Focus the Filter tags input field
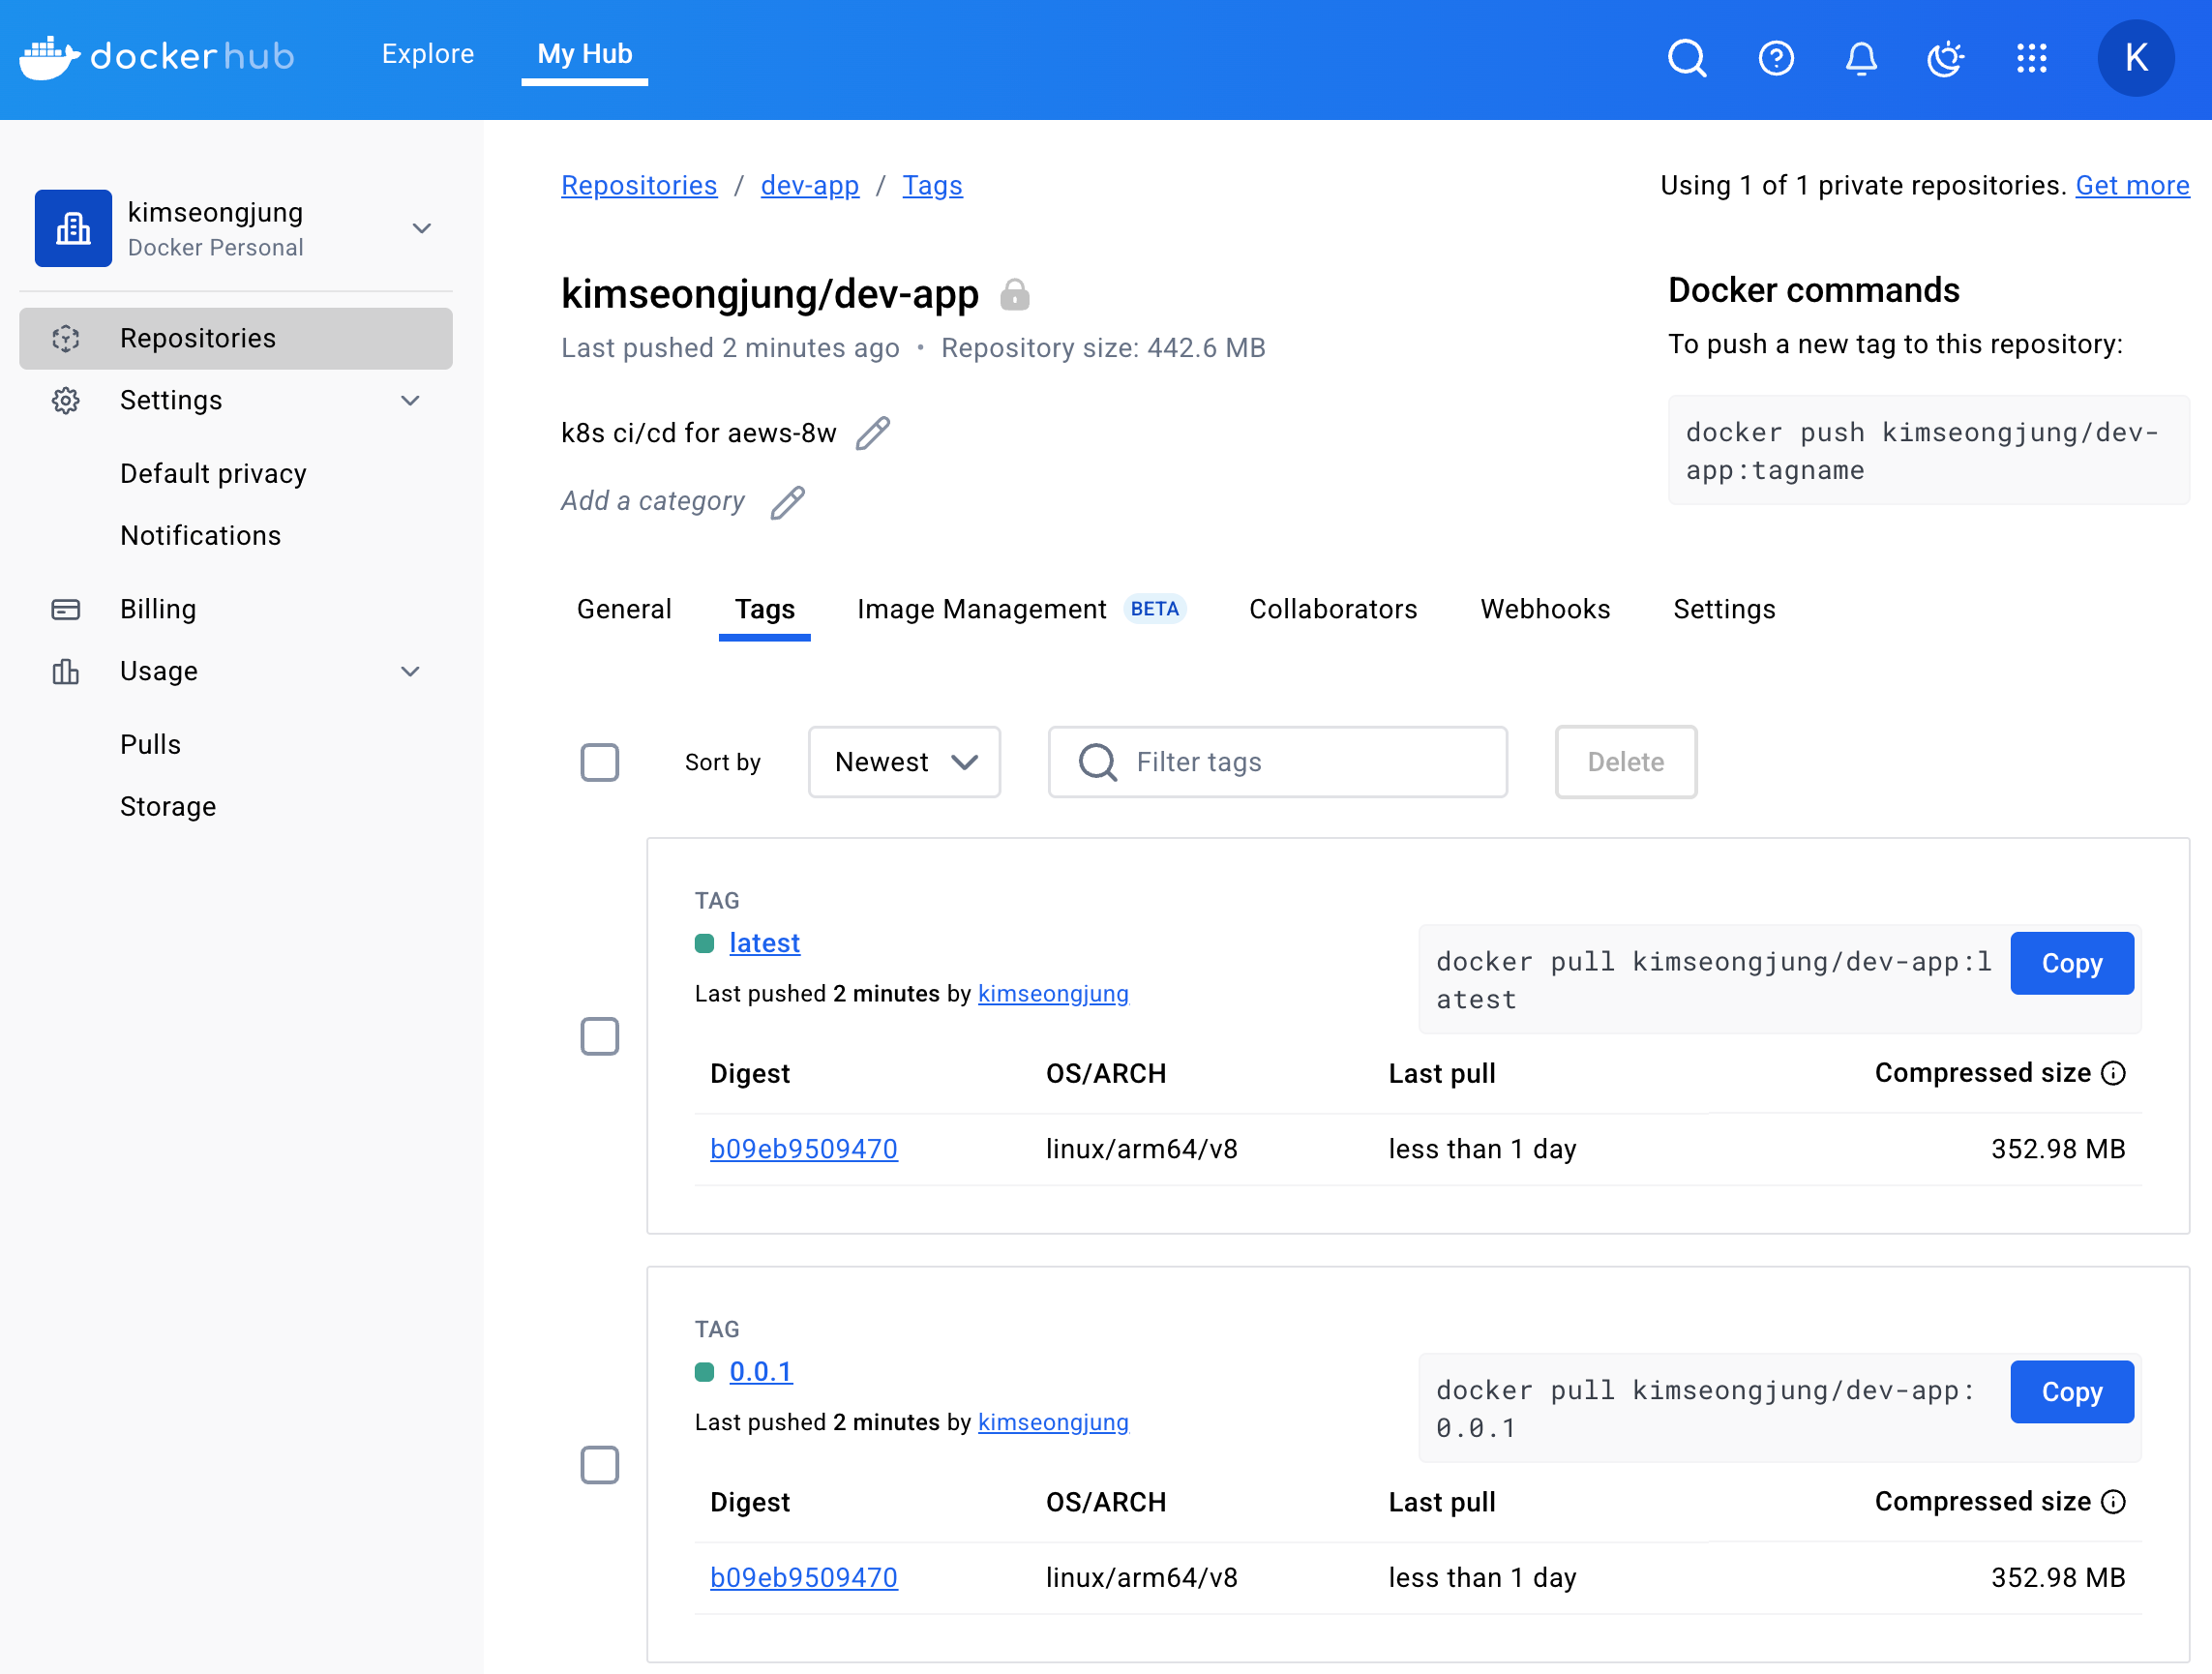This screenshot has width=2212, height=1674. 1277,762
